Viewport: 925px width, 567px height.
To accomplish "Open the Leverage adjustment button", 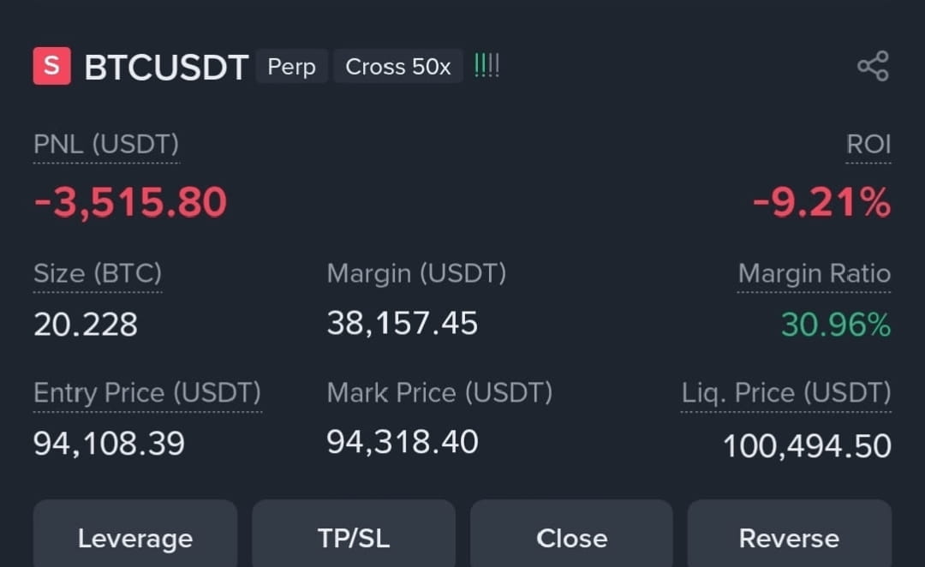I will pos(135,534).
